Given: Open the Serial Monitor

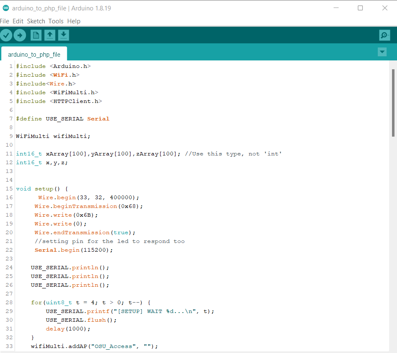Looking at the screenshot, I should click(384, 35).
